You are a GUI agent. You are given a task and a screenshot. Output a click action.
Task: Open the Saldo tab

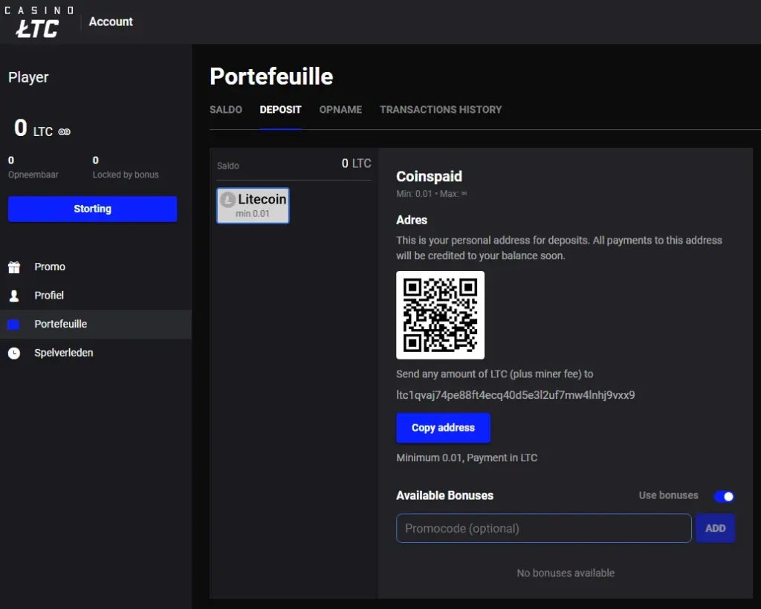[226, 110]
